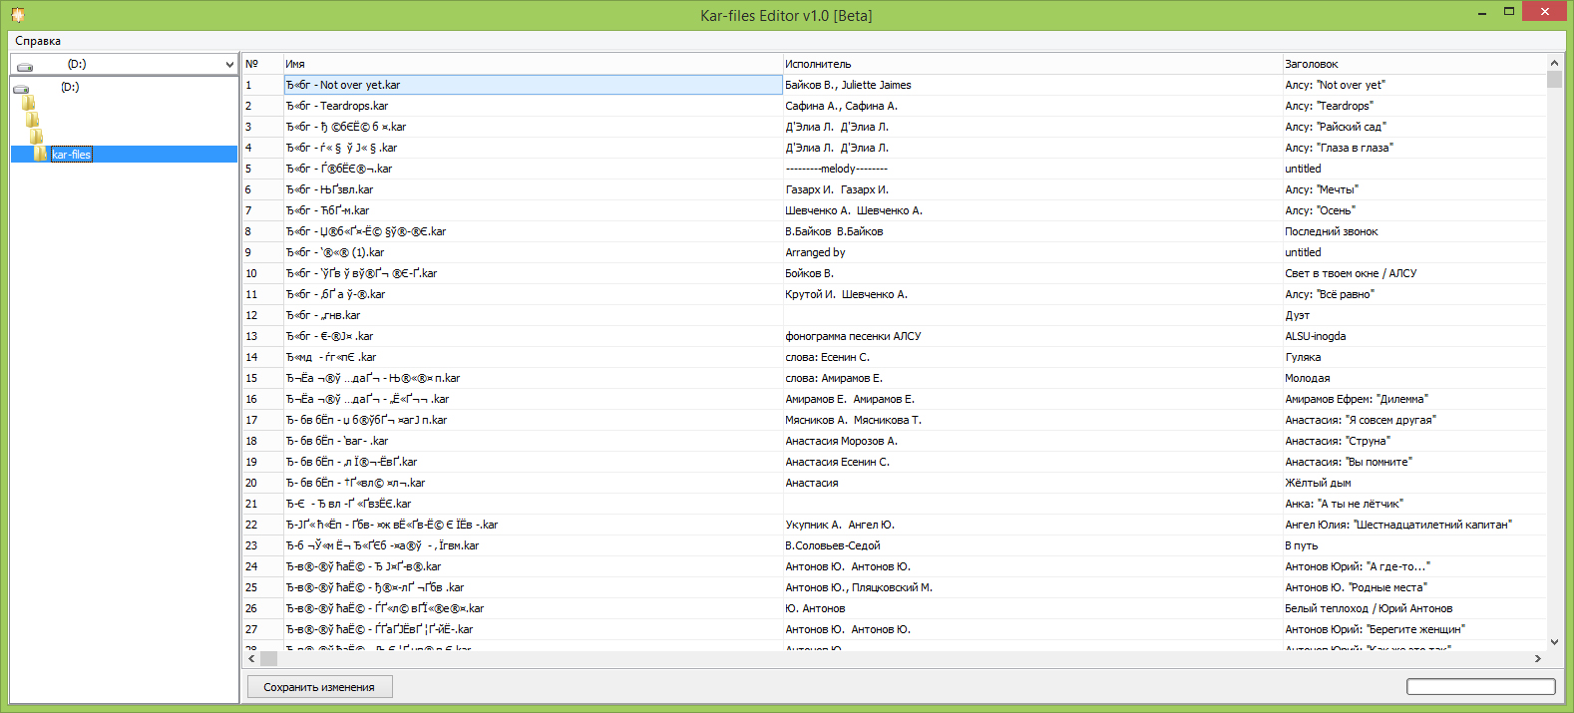Click the Сохранить изменения button
Screen dimensions: 1574x713
(319, 687)
